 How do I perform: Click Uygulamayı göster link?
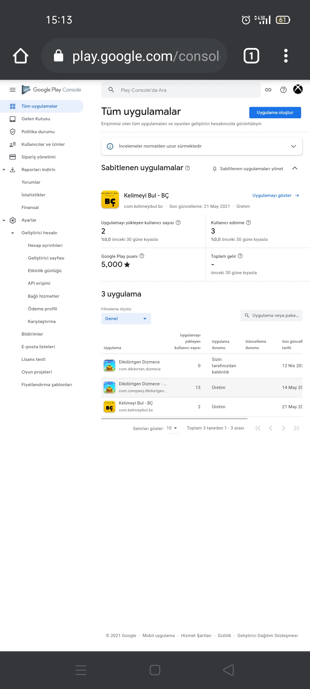click(x=276, y=196)
